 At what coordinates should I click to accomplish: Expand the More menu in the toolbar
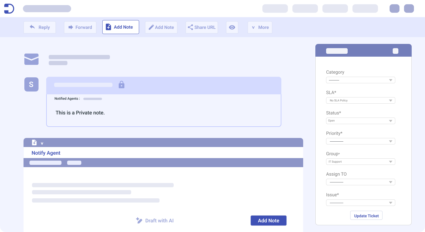pos(260,27)
